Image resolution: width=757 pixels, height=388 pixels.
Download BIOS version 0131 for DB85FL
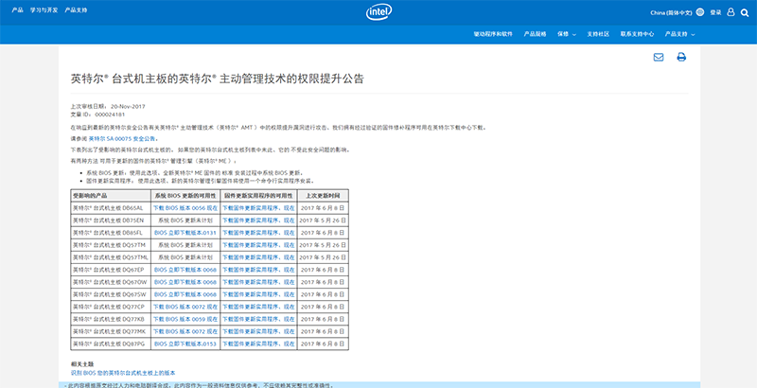[x=185, y=233]
